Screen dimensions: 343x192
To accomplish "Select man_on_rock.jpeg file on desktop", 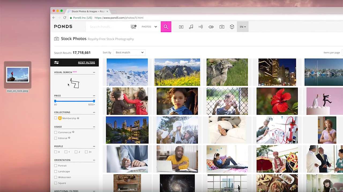I will [18, 77].
